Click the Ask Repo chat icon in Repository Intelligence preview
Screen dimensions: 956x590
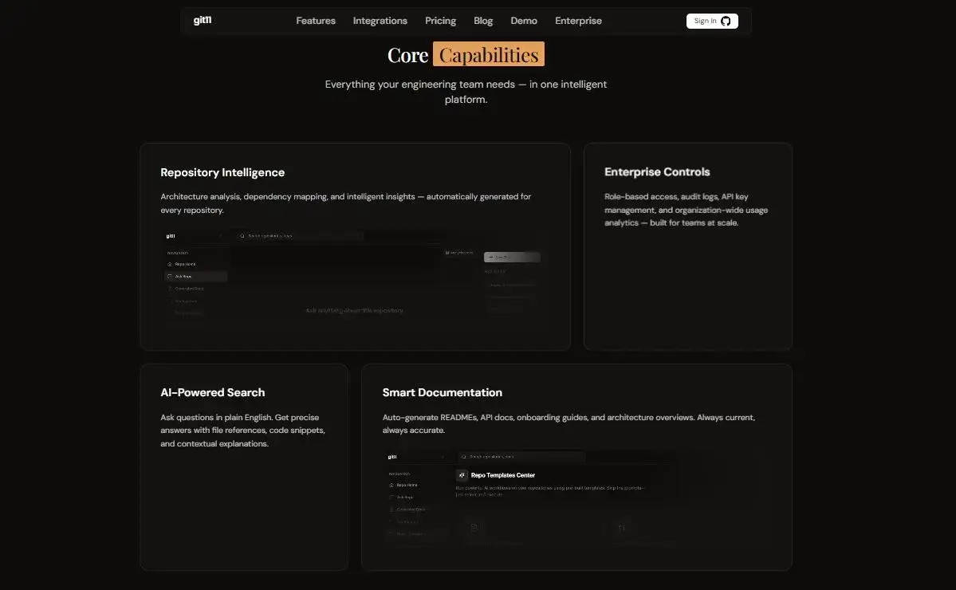tap(170, 276)
